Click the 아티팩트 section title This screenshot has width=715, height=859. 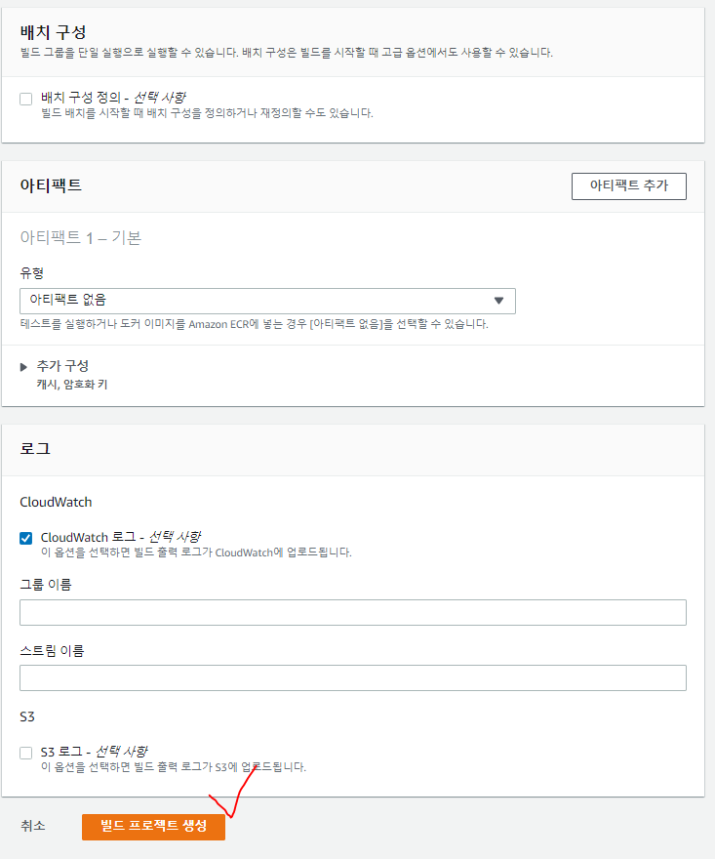tap(51, 185)
